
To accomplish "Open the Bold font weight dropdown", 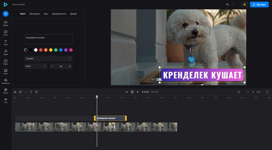I will [36, 66].
